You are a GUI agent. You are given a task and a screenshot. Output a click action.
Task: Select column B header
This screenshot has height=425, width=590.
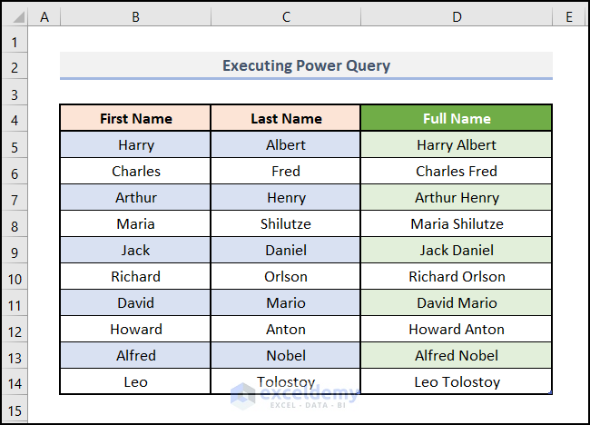coord(135,16)
